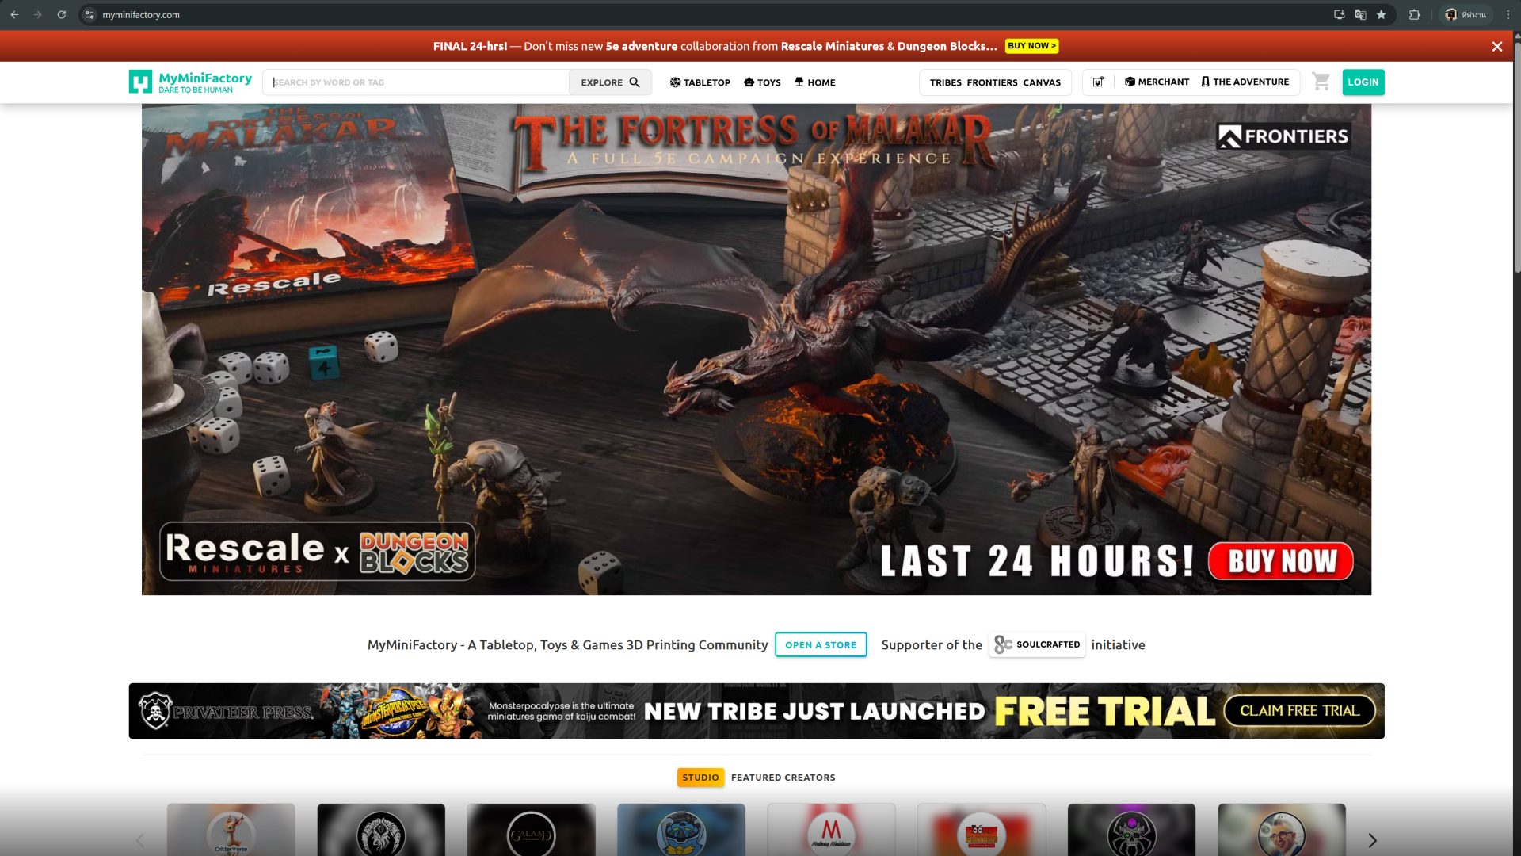The width and height of the screenshot is (1521, 856).
Task: Open the shopping cart icon
Action: [1321, 82]
